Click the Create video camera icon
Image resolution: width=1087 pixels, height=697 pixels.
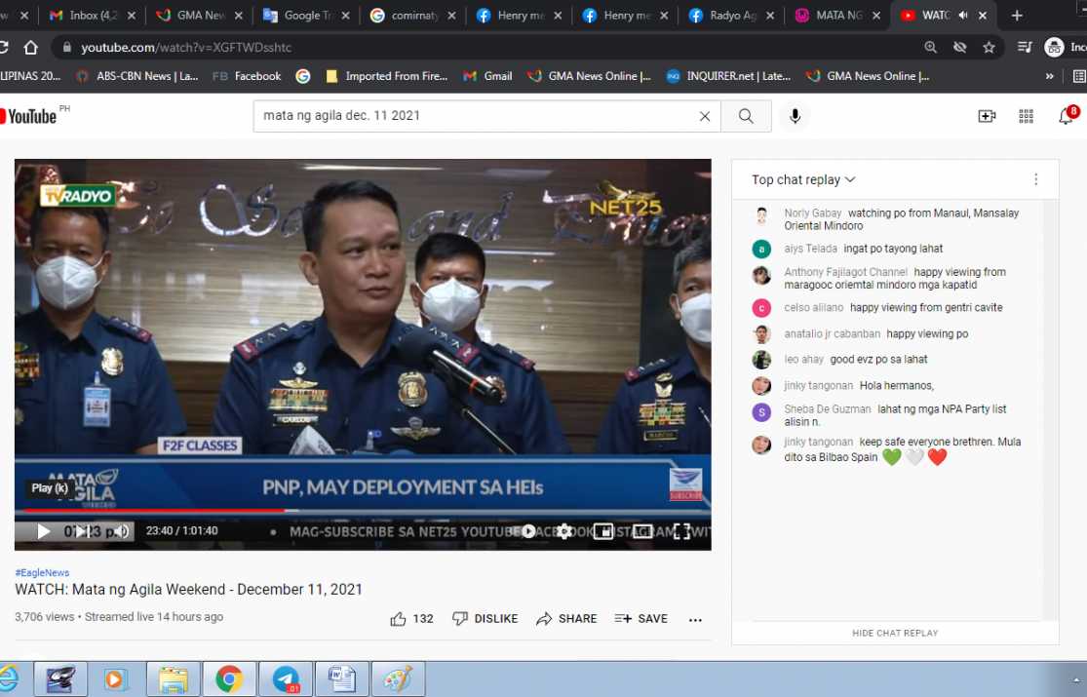(x=987, y=117)
